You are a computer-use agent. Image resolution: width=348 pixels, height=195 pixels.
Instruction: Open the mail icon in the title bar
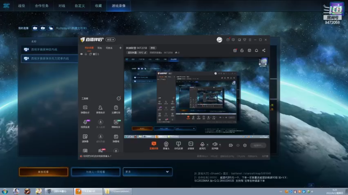228,40
